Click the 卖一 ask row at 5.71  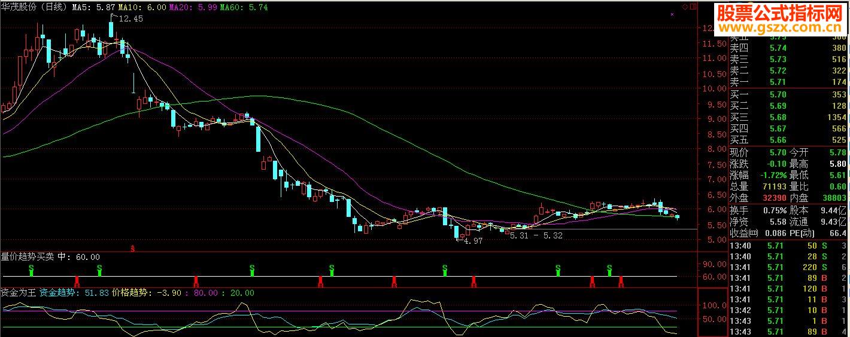pos(788,82)
